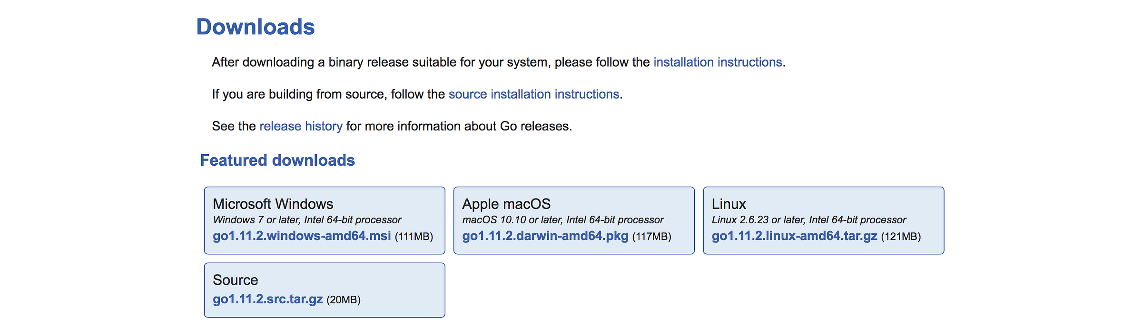1142x329 pixels.
Task: Follow the source installation instructions link
Action: pyautogui.click(x=533, y=94)
